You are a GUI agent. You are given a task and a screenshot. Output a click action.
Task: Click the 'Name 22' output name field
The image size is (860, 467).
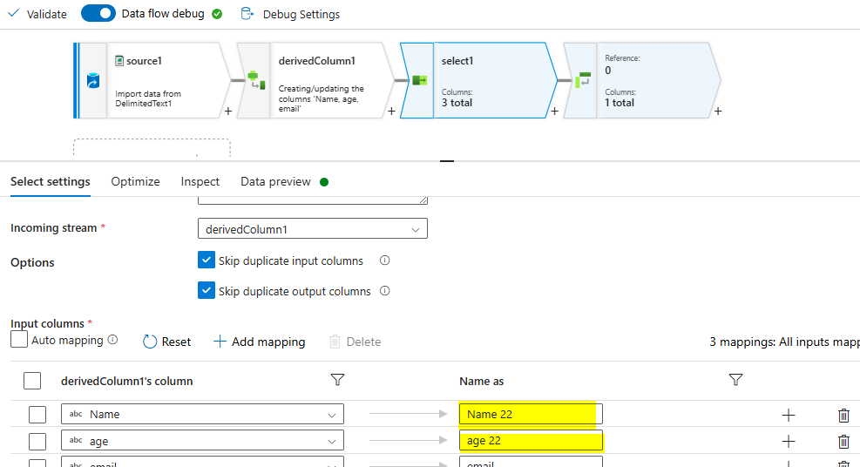pos(531,415)
